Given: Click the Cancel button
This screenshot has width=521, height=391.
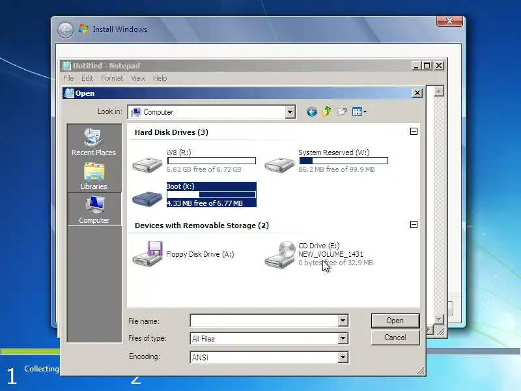Looking at the screenshot, I should tap(395, 338).
